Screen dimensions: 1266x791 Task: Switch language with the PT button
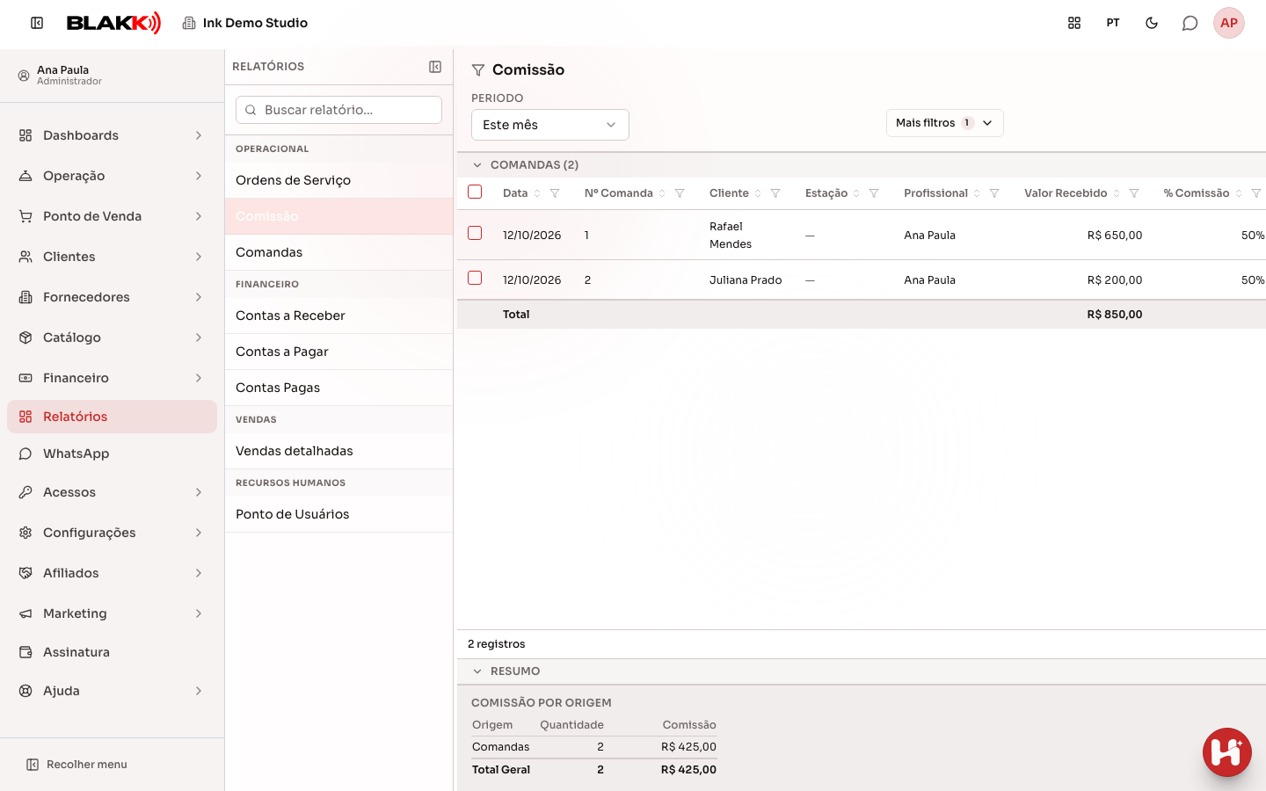pyautogui.click(x=1113, y=23)
